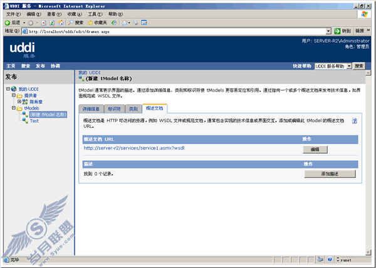This screenshot has height=268, width=376.
Task: Click the IE Forward arrow icon
Action: pos(31,23)
